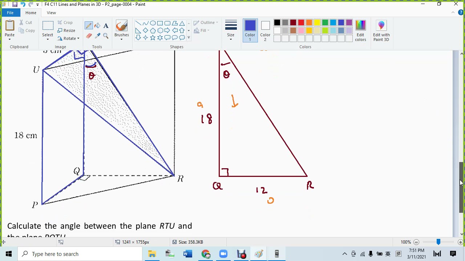
Task: Open the line Size dropdown
Action: [x=231, y=31]
